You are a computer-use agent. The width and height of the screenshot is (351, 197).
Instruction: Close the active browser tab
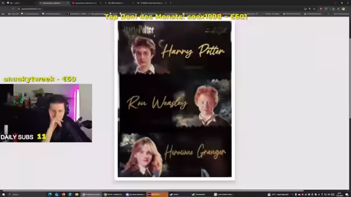tap(67, 3)
